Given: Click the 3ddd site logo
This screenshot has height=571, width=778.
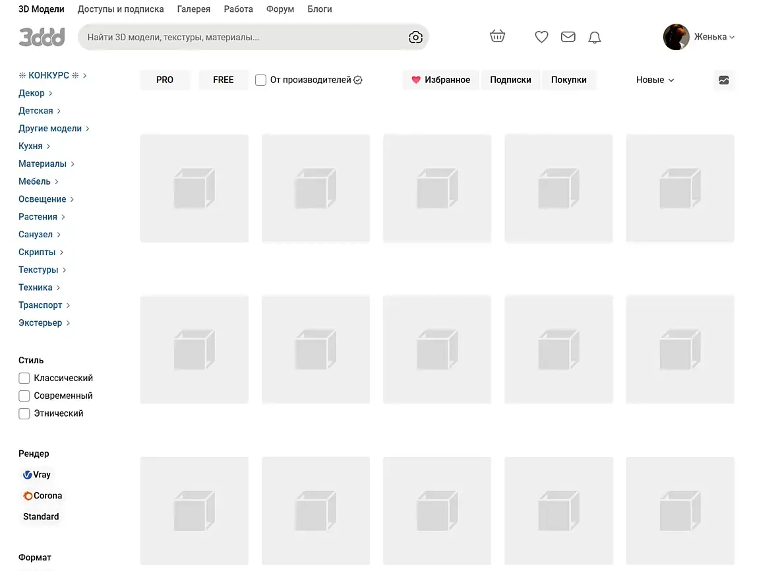Looking at the screenshot, I should pos(42,37).
